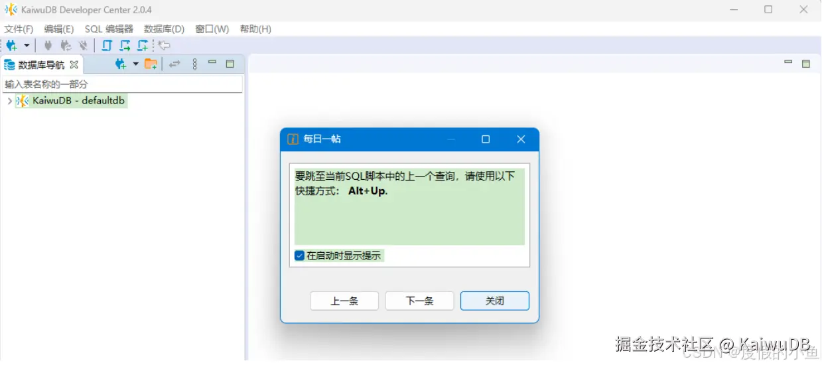Open dropdown arrow next to navigator new connection

135,64
